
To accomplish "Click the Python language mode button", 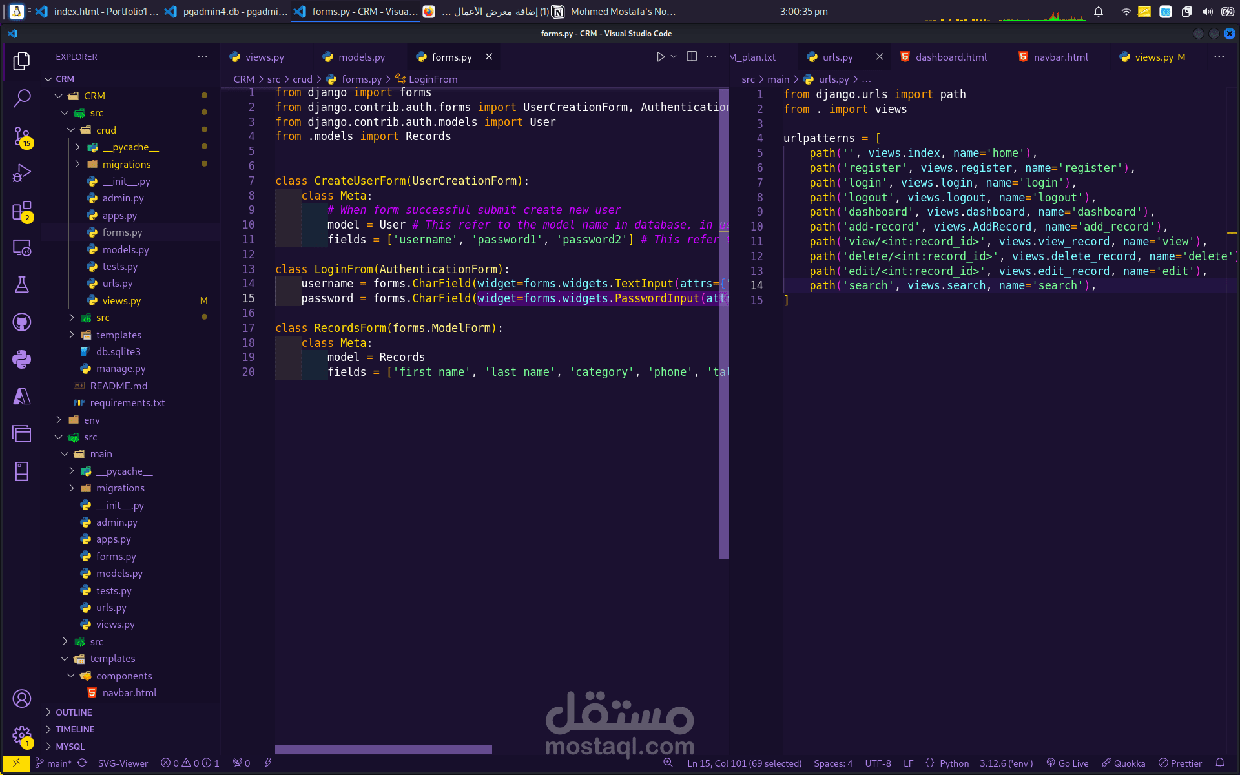I will (x=953, y=763).
